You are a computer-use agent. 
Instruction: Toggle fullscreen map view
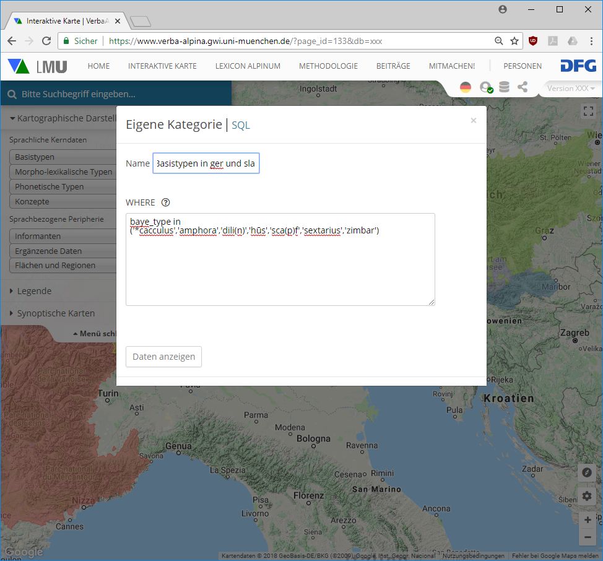[x=588, y=111]
